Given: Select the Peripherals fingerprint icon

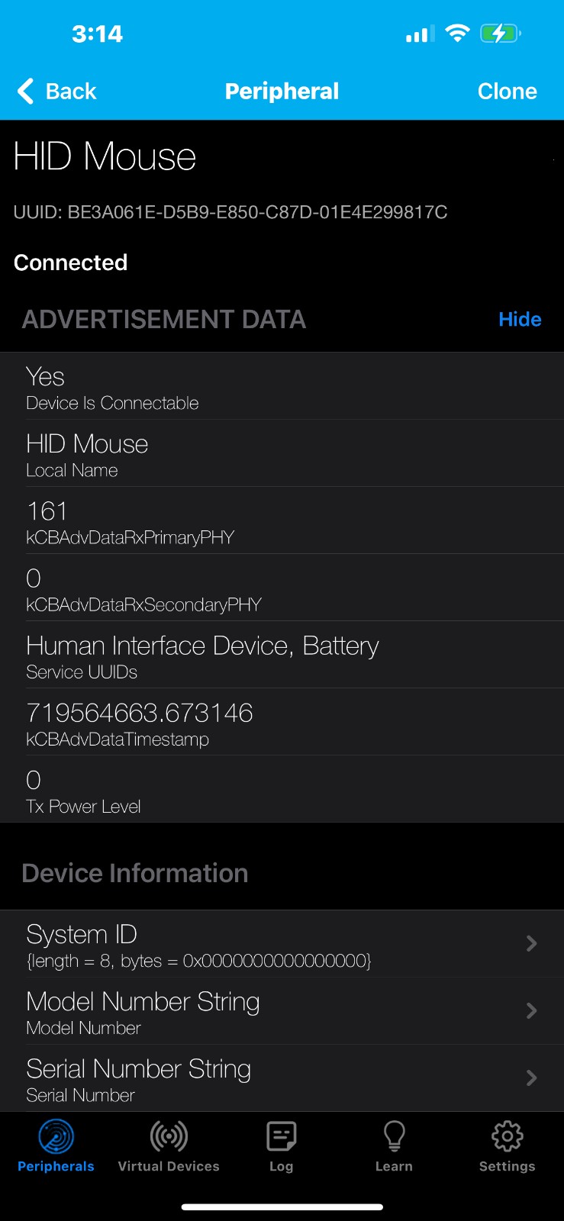Looking at the screenshot, I should [x=56, y=1137].
